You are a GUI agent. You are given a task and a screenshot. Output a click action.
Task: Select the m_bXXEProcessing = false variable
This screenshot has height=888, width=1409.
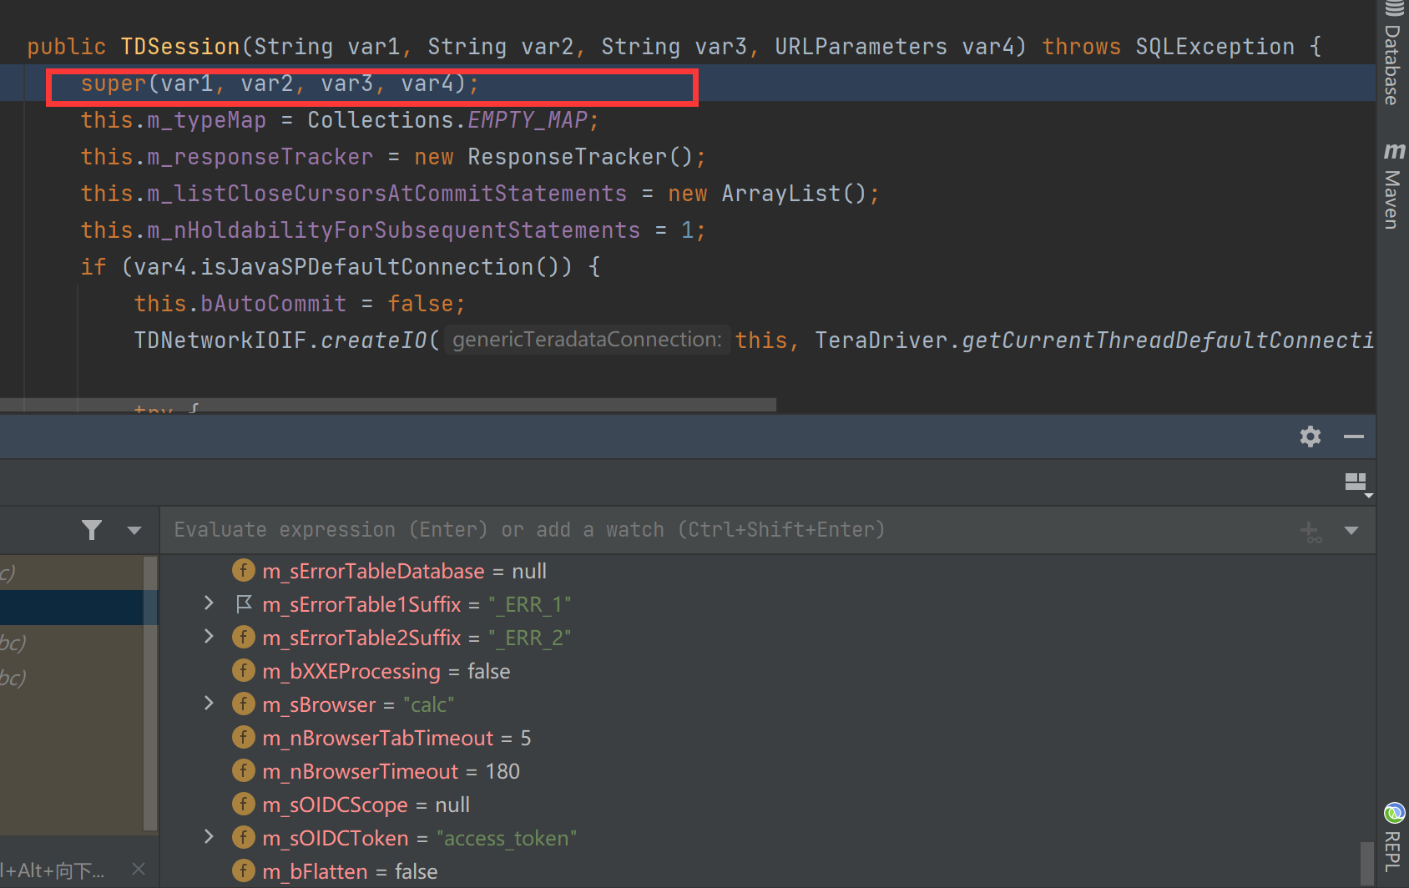coord(386,671)
